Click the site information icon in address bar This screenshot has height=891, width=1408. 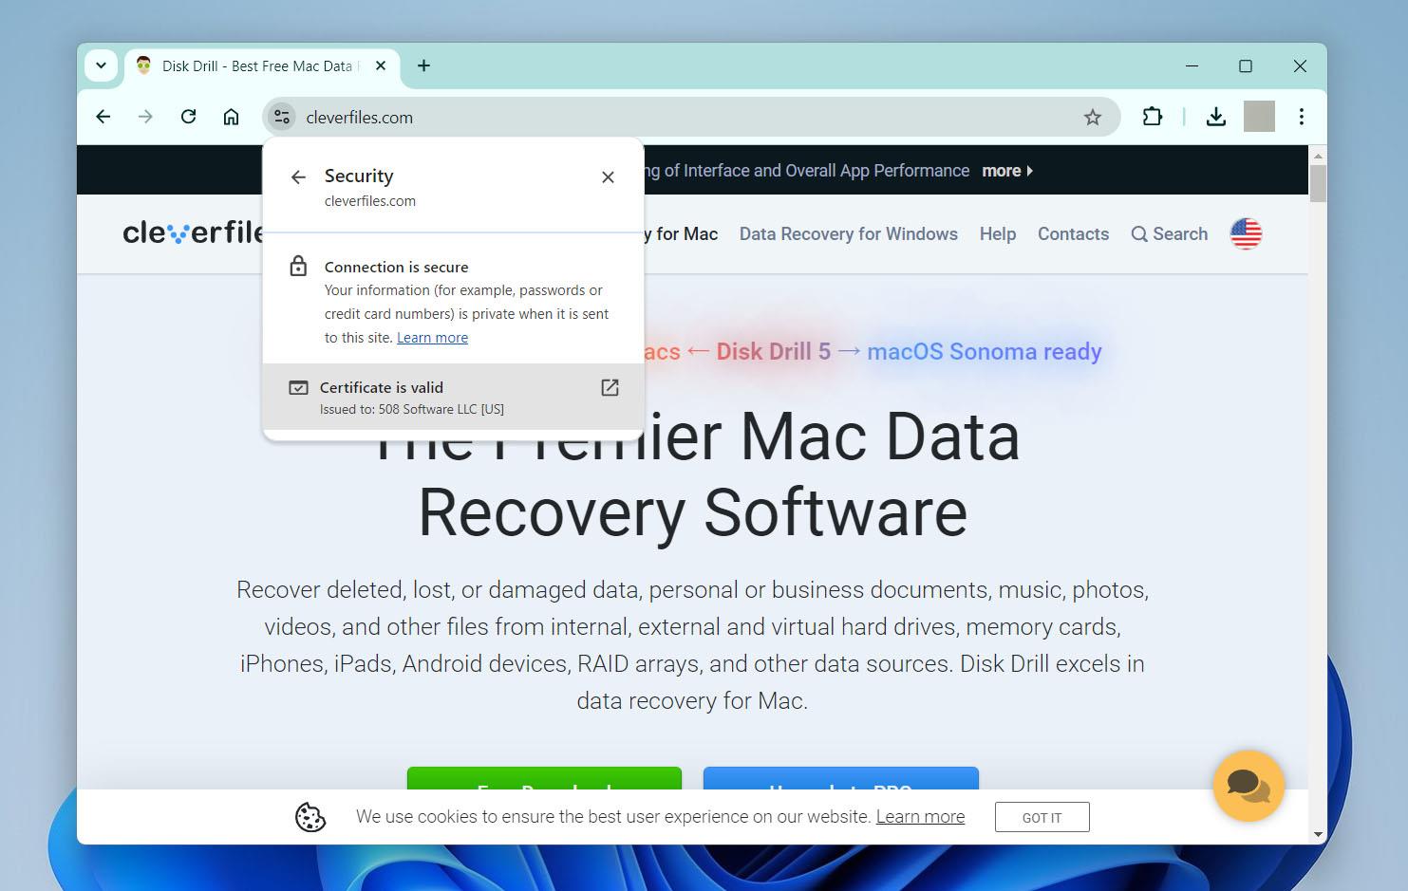click(281, 117)
